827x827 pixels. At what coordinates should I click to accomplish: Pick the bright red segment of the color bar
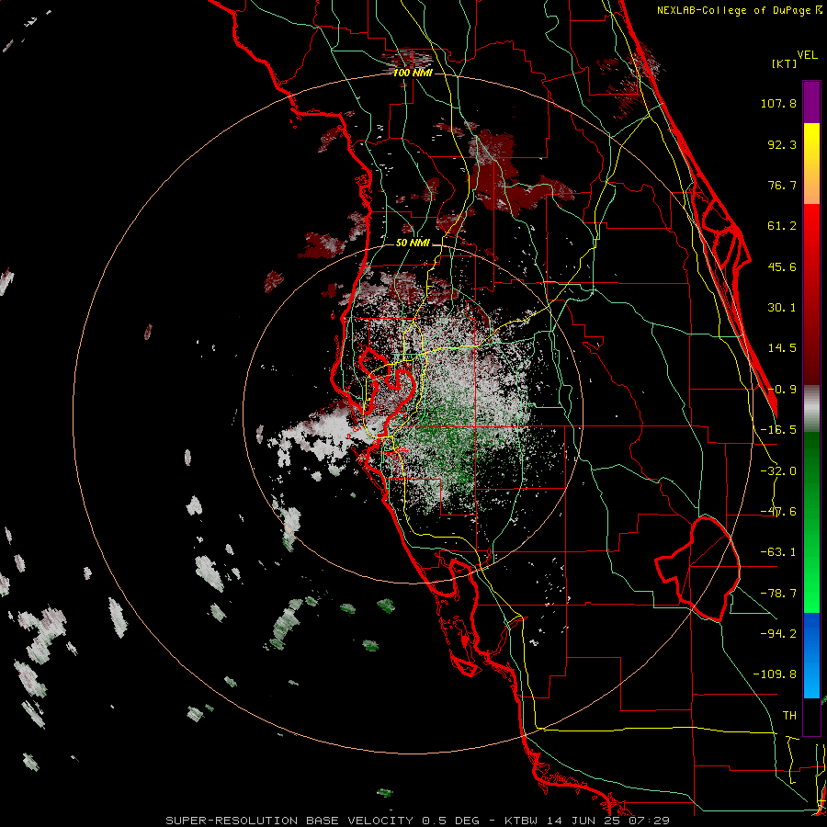(x=811, y=294)
